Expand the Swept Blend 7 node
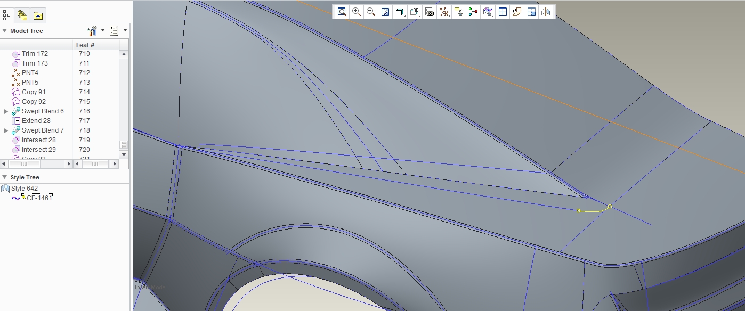Viewport: 745px width, 311px height. (6, 130)
